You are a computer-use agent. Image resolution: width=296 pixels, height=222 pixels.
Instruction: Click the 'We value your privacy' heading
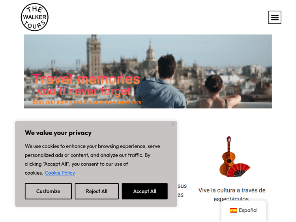pyautogui.click(x=58, y=133)
